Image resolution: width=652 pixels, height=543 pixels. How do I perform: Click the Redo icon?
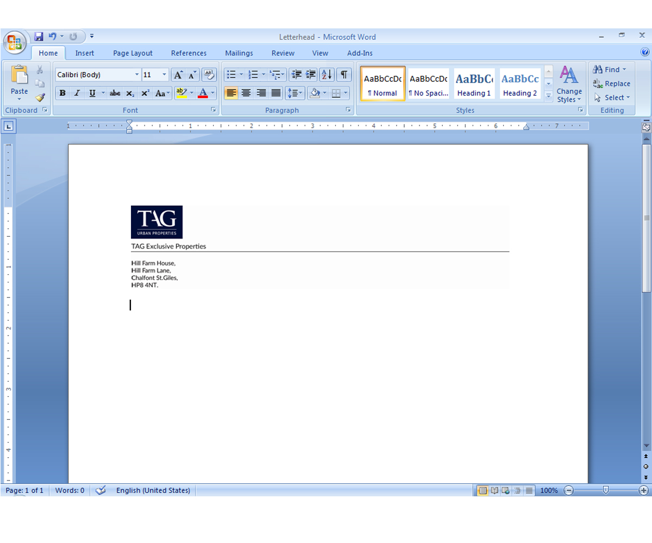[73, 36]
